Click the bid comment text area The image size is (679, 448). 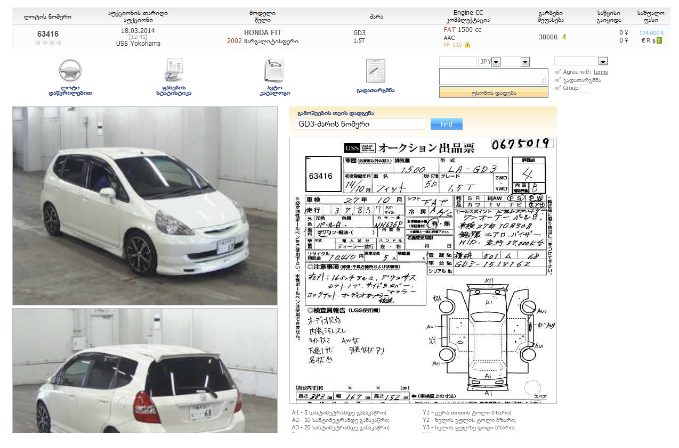click(x=494, y=77)
